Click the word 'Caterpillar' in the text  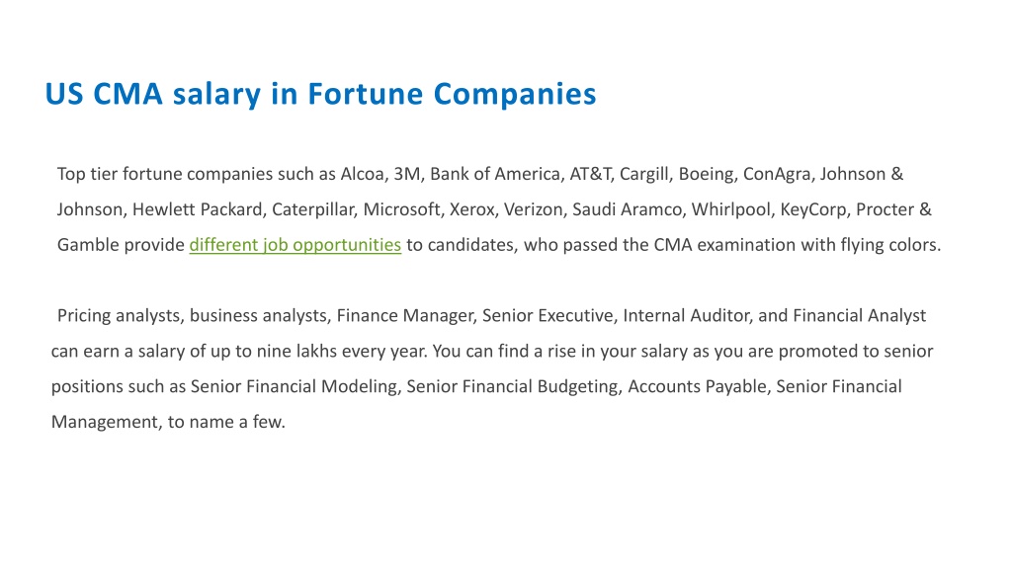click(x=313, y=209)
